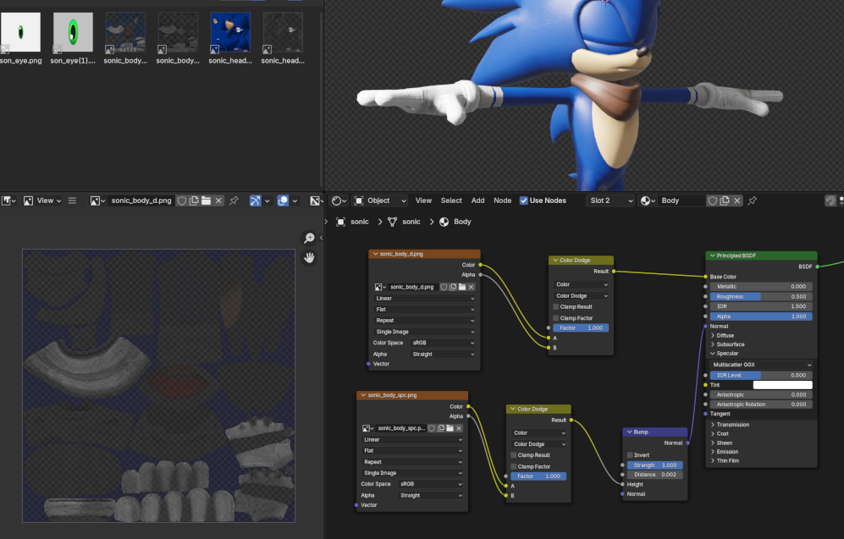
Task: Browse images in sonic_body_spc.png node
Action: (x=367, y=428)
